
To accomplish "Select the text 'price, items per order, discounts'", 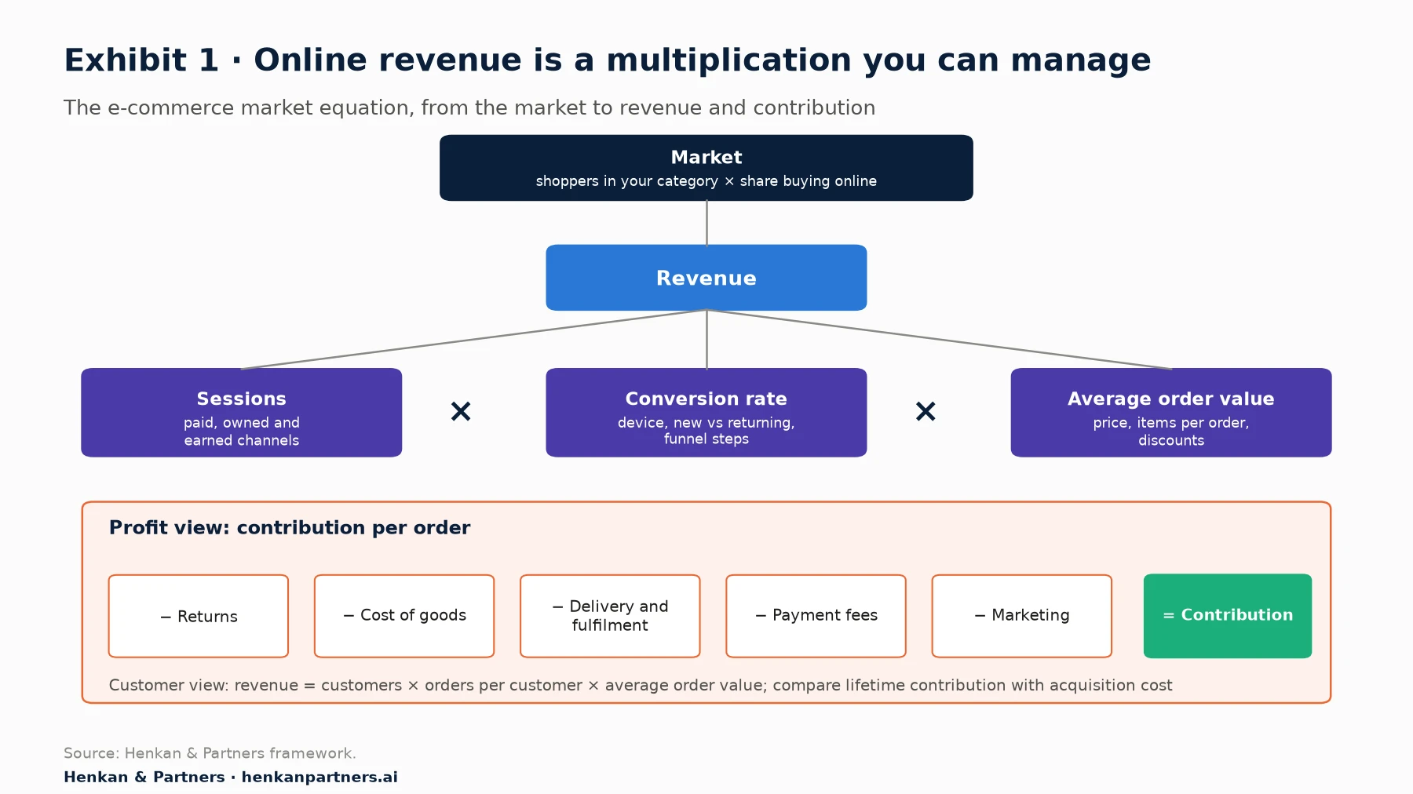I will [1171, 432].
